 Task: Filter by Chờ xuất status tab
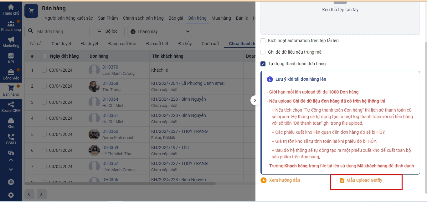coord(210,44)
